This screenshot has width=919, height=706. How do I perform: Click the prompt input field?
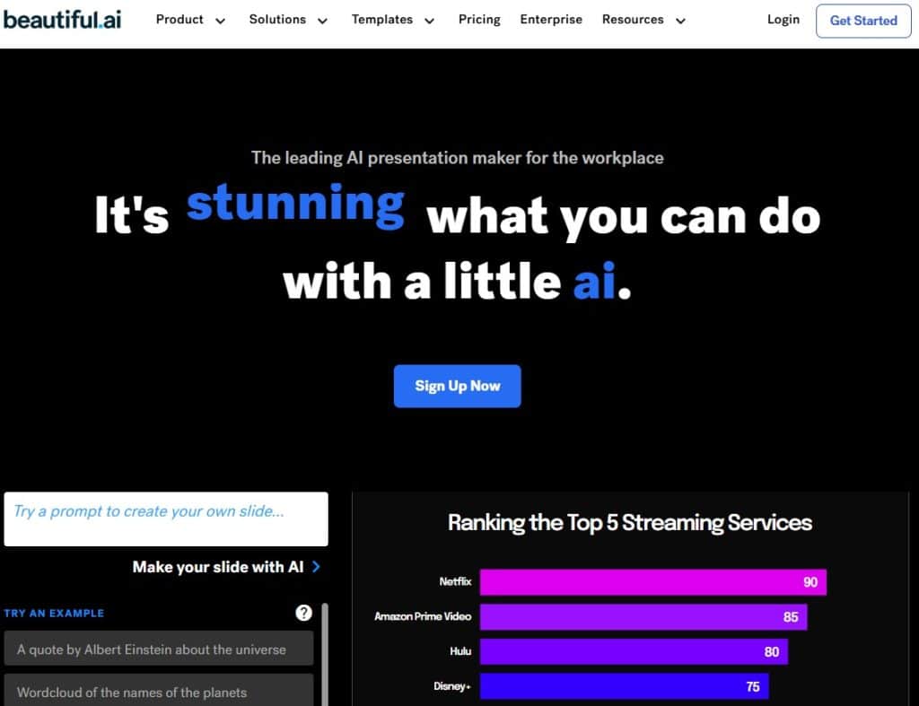pos(166,519)
